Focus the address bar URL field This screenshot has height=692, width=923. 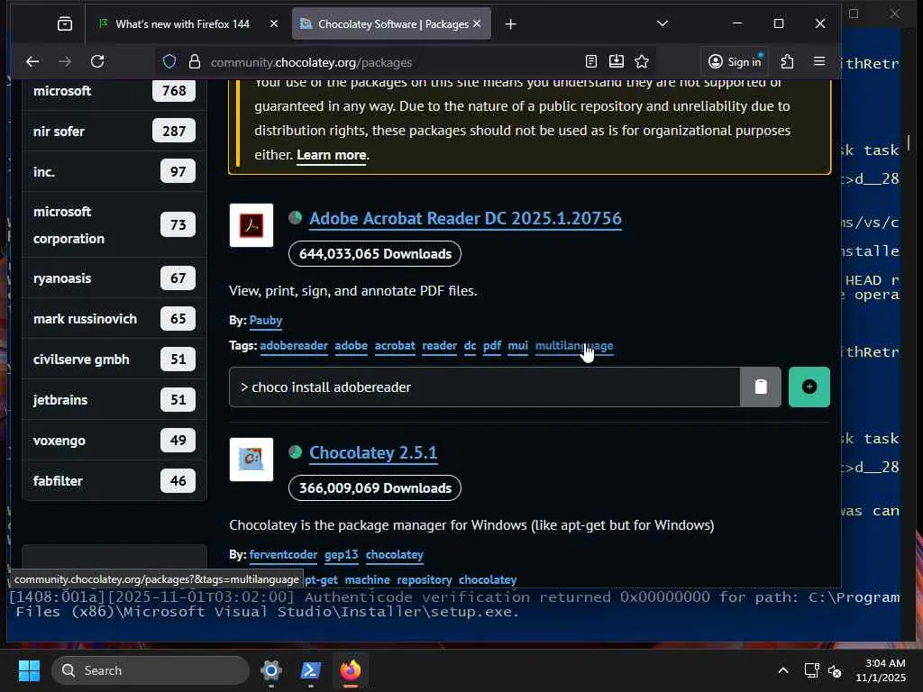coord(388,62)
